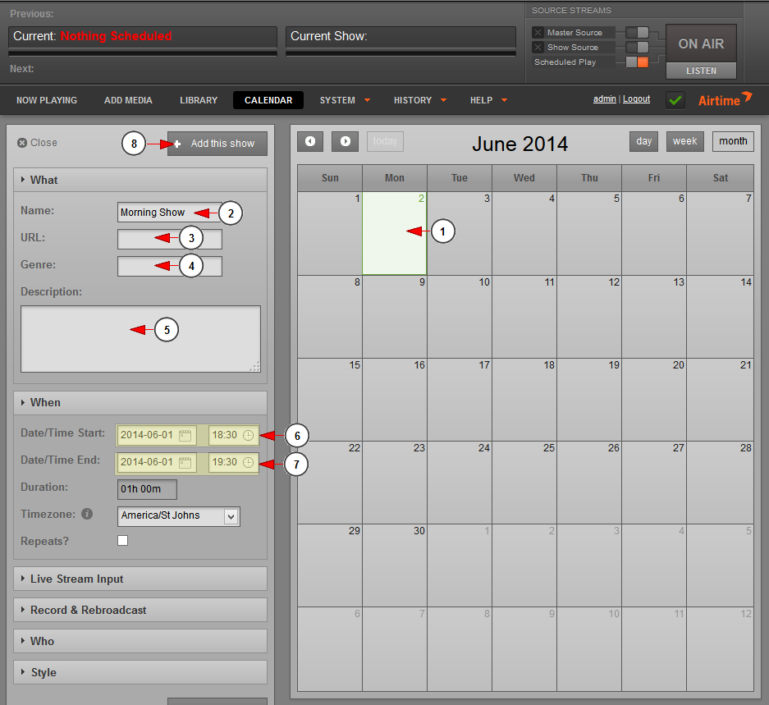Open the start time clock picker icon
Image resolution: width=769 pixels, height=705 pixels.
pos(248,435)
